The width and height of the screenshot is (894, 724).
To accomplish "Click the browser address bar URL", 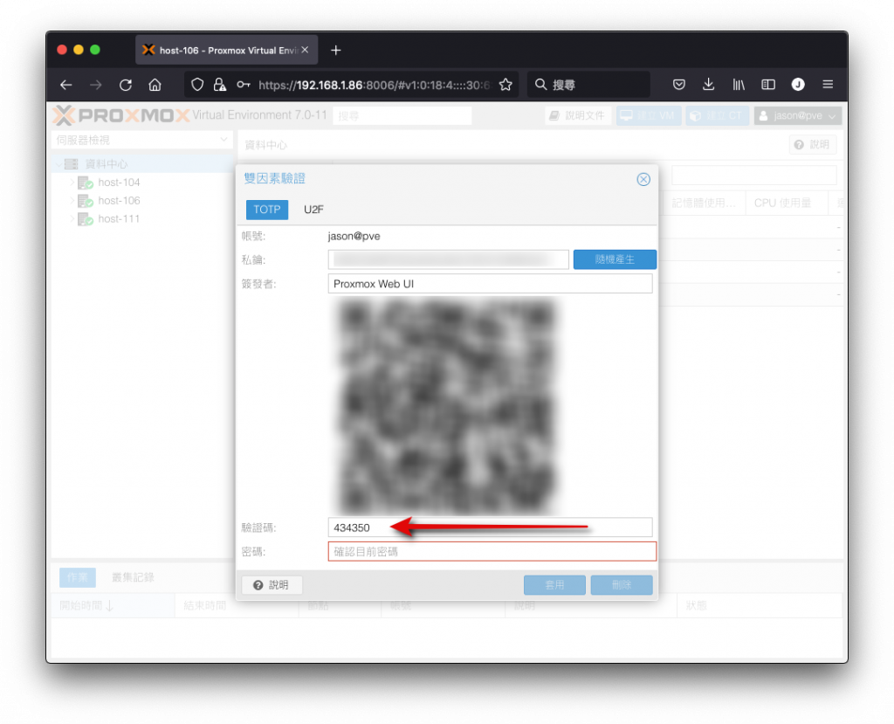I will 374,85.
